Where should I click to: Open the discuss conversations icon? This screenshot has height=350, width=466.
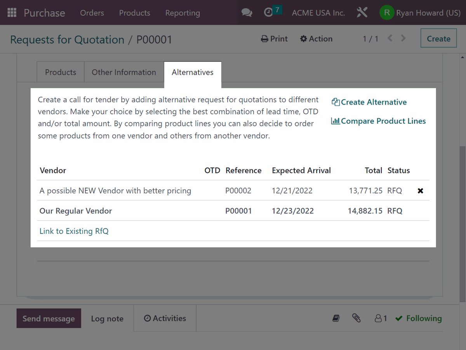coord(247,13)
